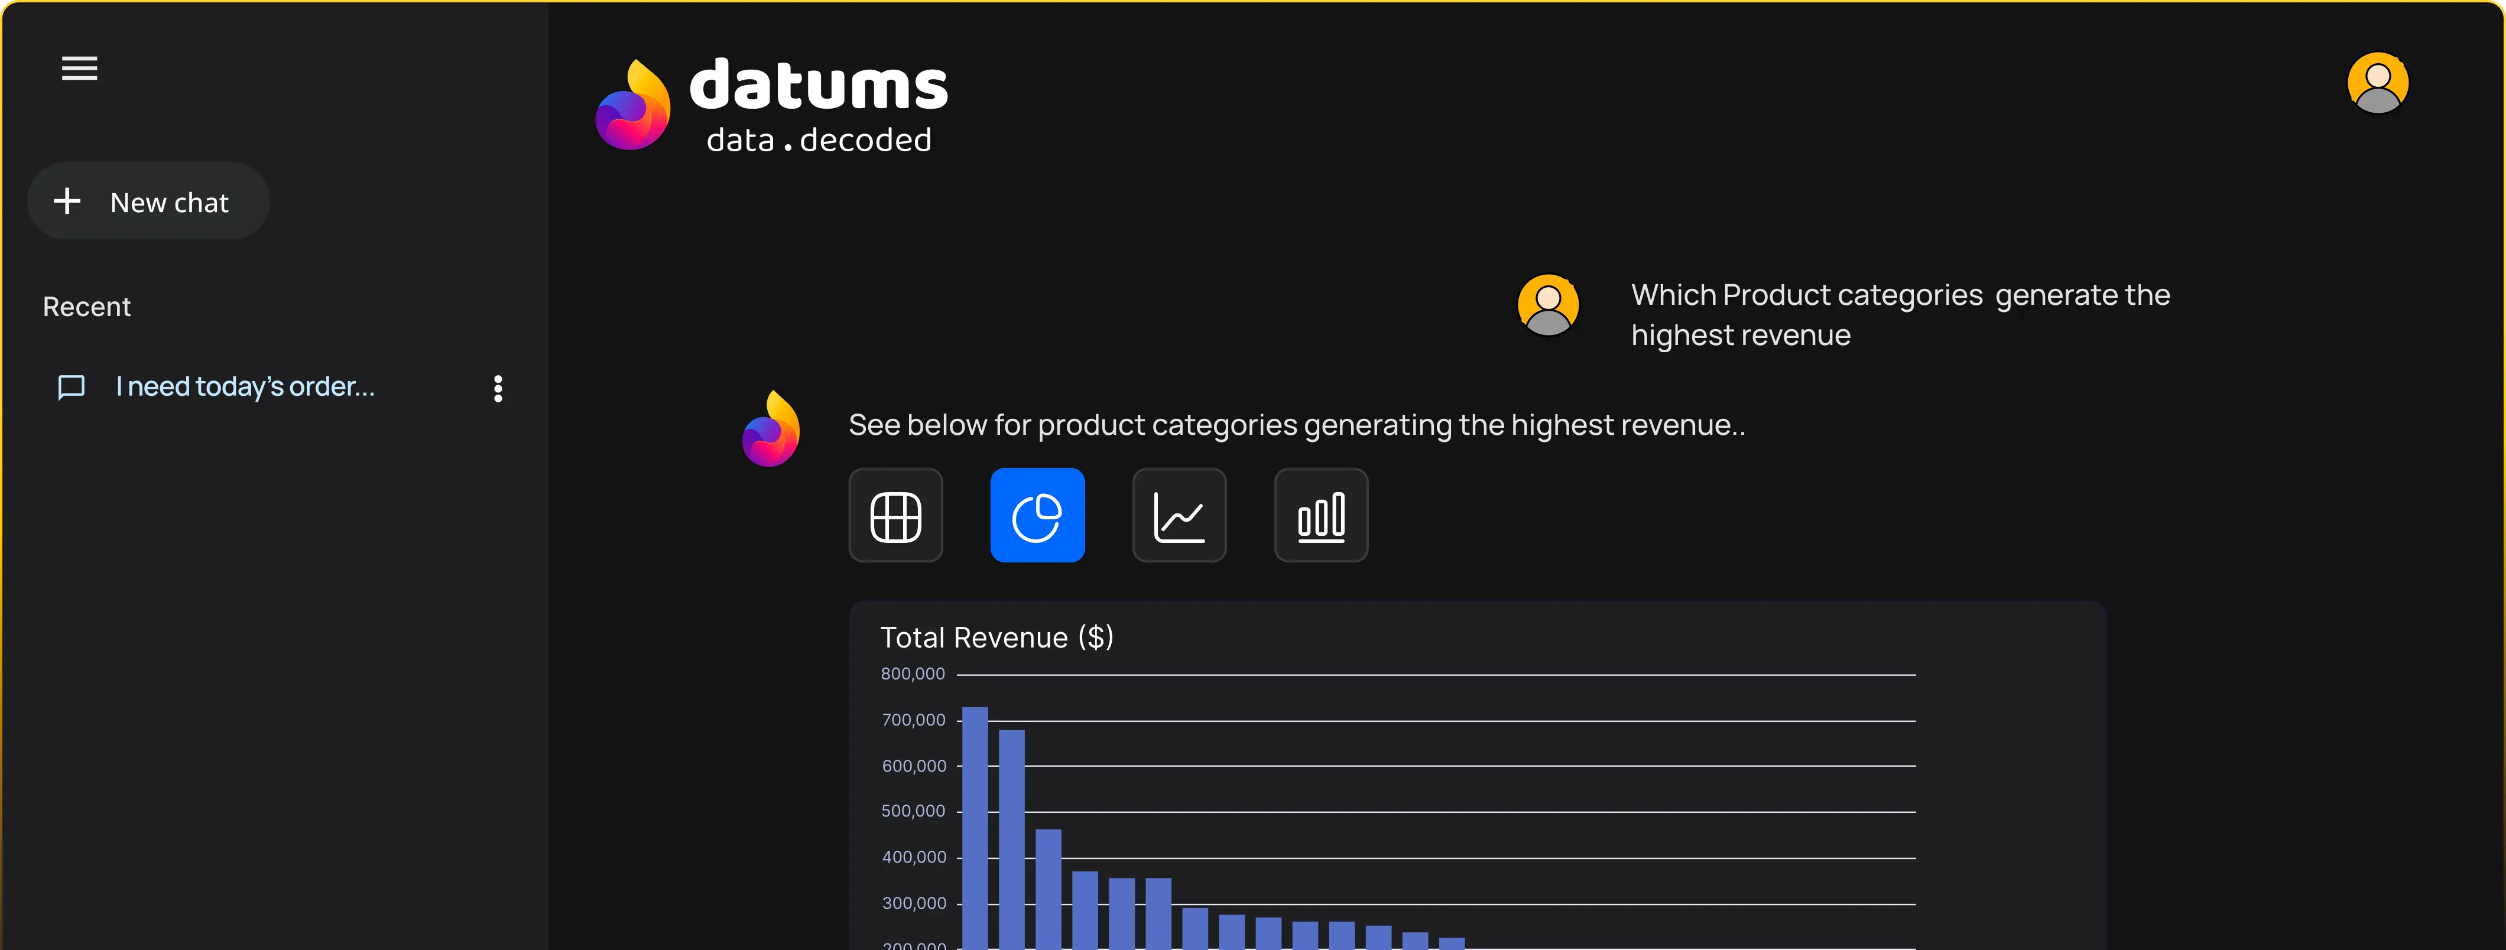
Task: Click the 'Total Revenue ($)' chart title
Action: (997, 638)
